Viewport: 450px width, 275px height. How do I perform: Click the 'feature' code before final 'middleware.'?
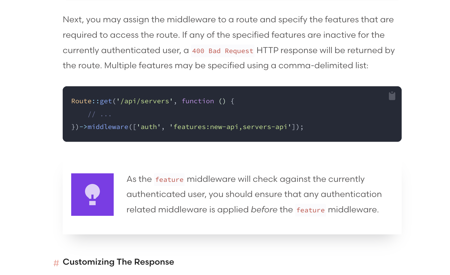tap(310, 210)
